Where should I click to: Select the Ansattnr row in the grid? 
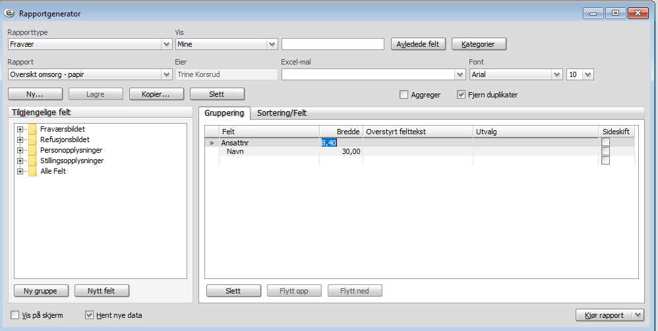coord(419,143)
